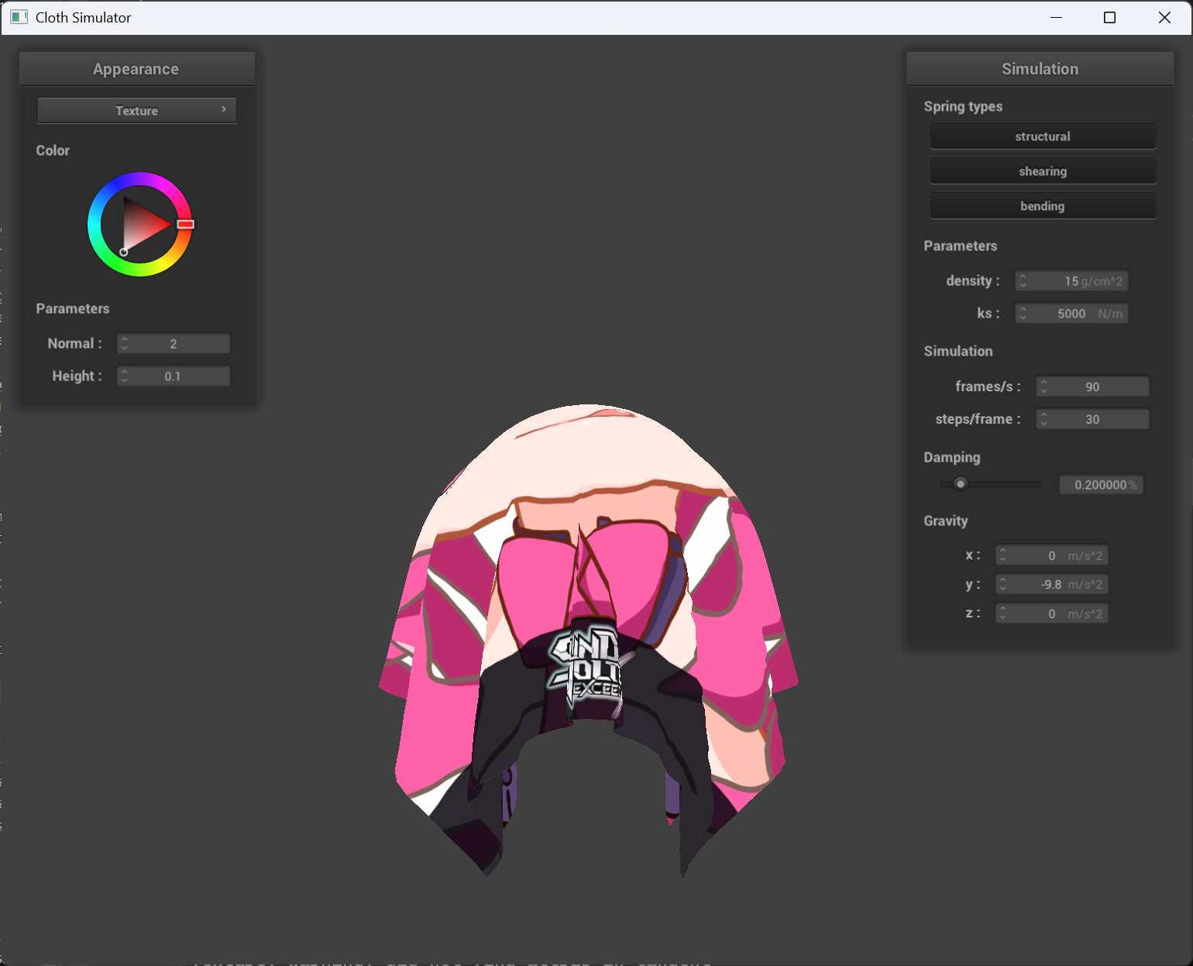Click the hue ring red marker

tap(185, 224)
